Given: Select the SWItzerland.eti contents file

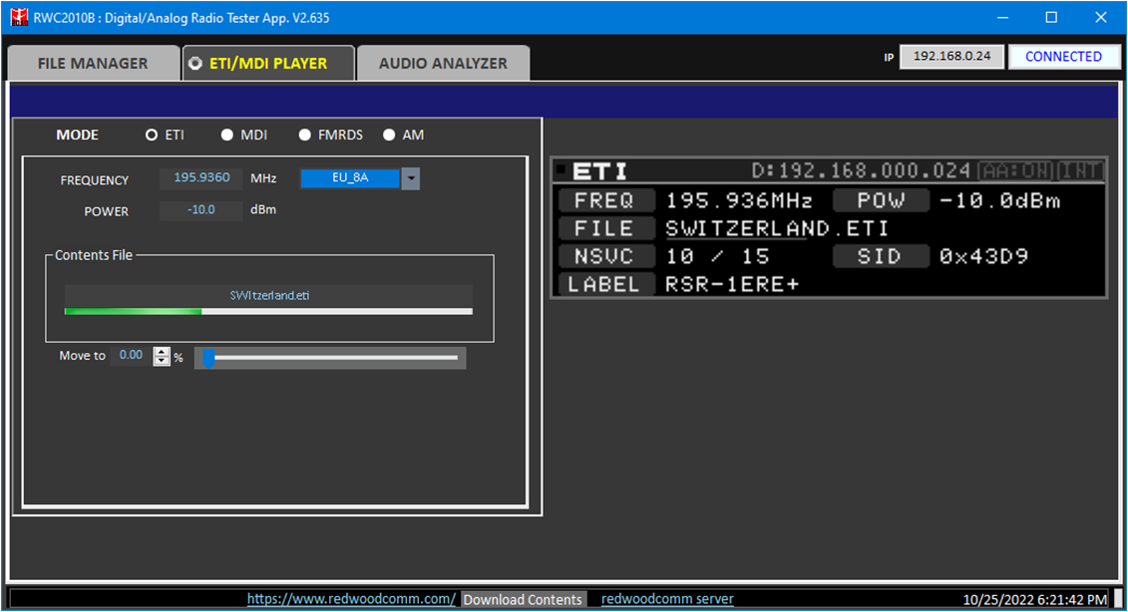Looking at the screenshot, I should tap(269, 296).
